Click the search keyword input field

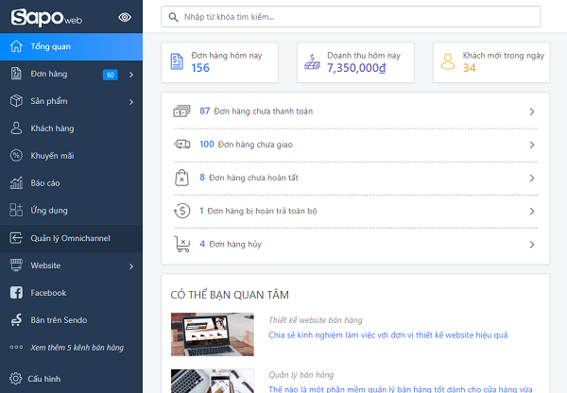point(351,17)
